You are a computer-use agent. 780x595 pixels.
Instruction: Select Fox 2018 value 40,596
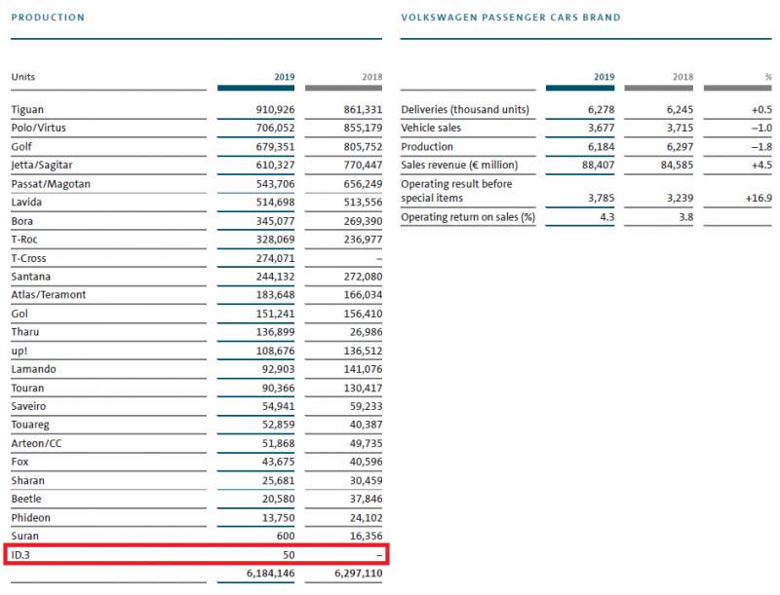(x=366, y=462)
